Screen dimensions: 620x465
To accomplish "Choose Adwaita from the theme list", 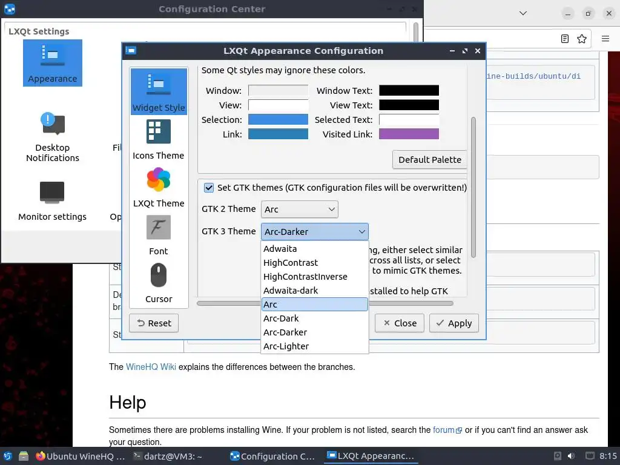I will [x=315, y=249].
